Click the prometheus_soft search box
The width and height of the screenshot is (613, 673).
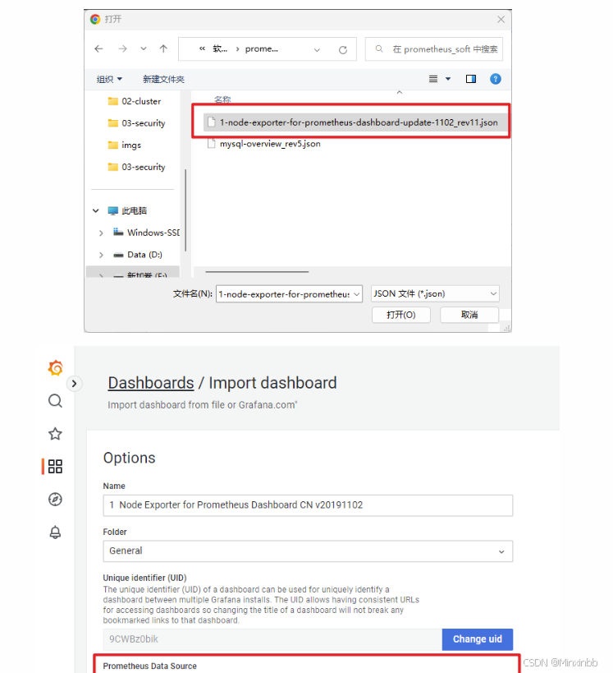coord(434,49)
